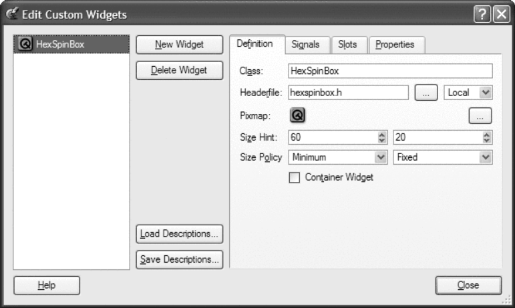Enable the Container Widget checkbox
Viewport: 515px width, 308px height.
tap(295, 177)
